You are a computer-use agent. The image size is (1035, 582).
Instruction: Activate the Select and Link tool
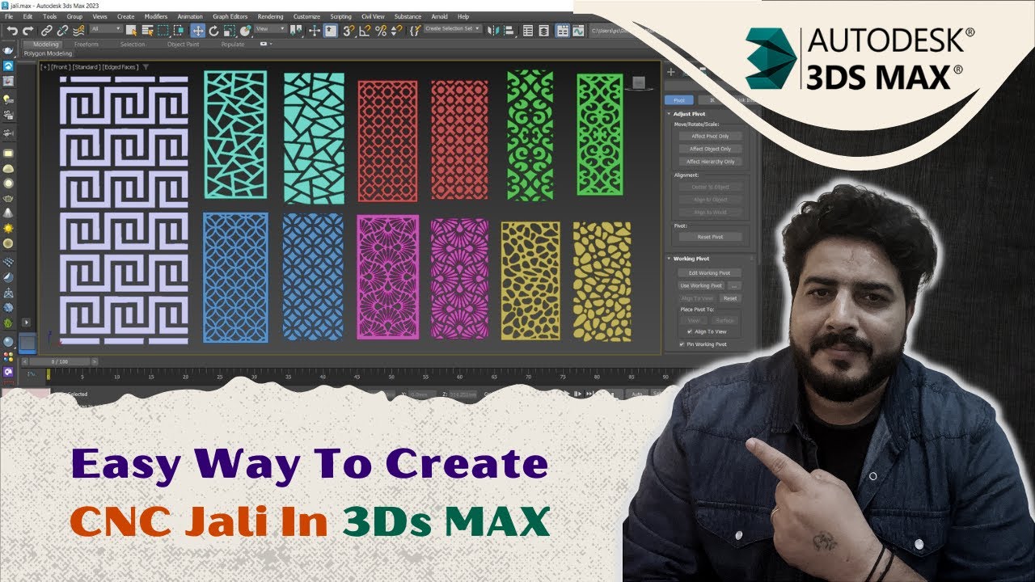click(47, 31)
